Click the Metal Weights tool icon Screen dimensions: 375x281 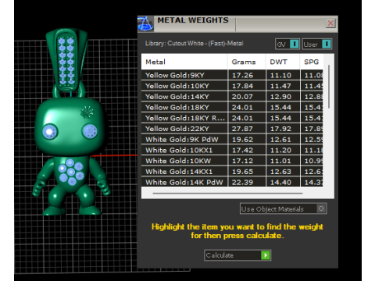pyautogui.click(x=145, y=24)
